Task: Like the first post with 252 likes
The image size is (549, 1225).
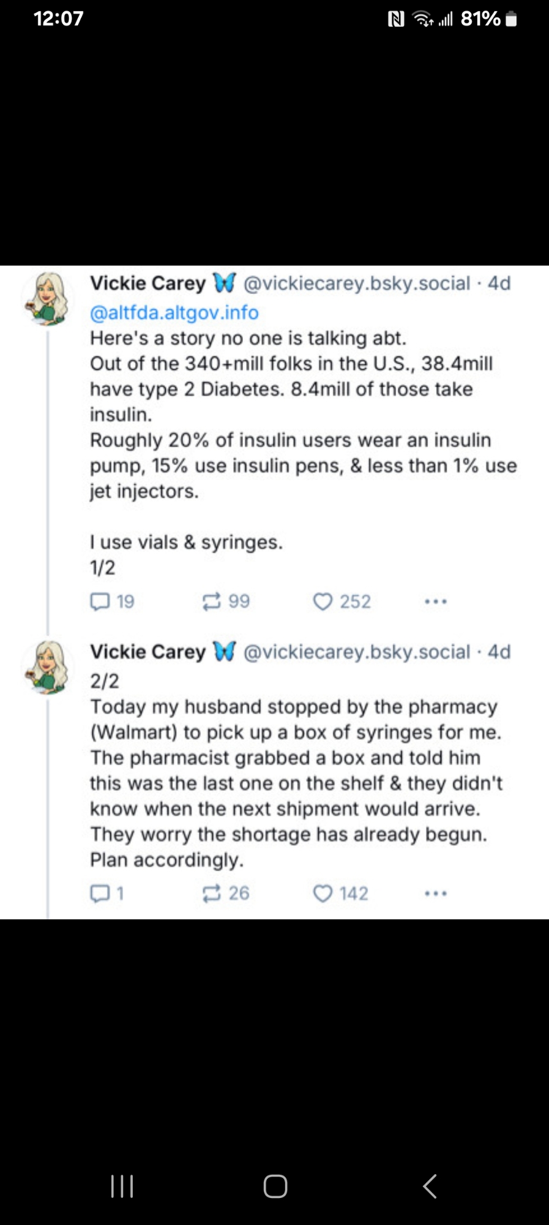Action: coord(323,601)
